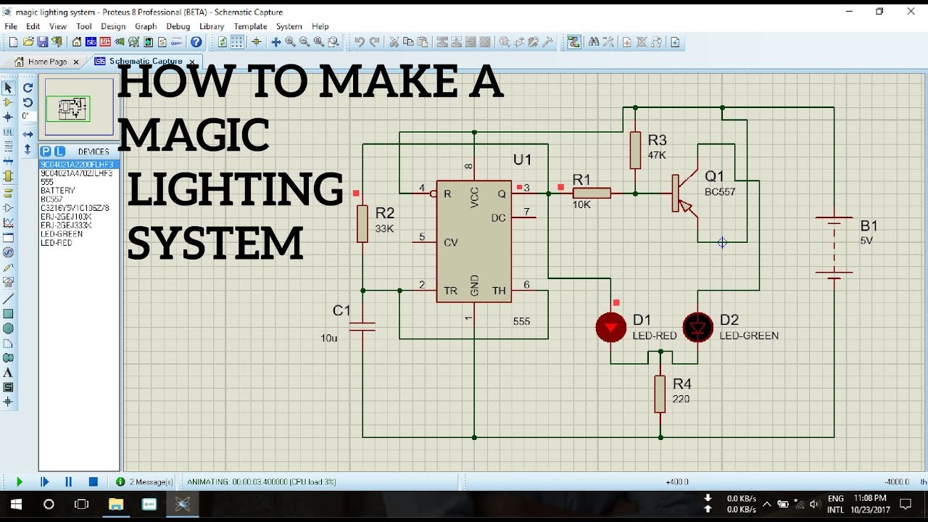Save the project with the floppy disk icon

42,42
